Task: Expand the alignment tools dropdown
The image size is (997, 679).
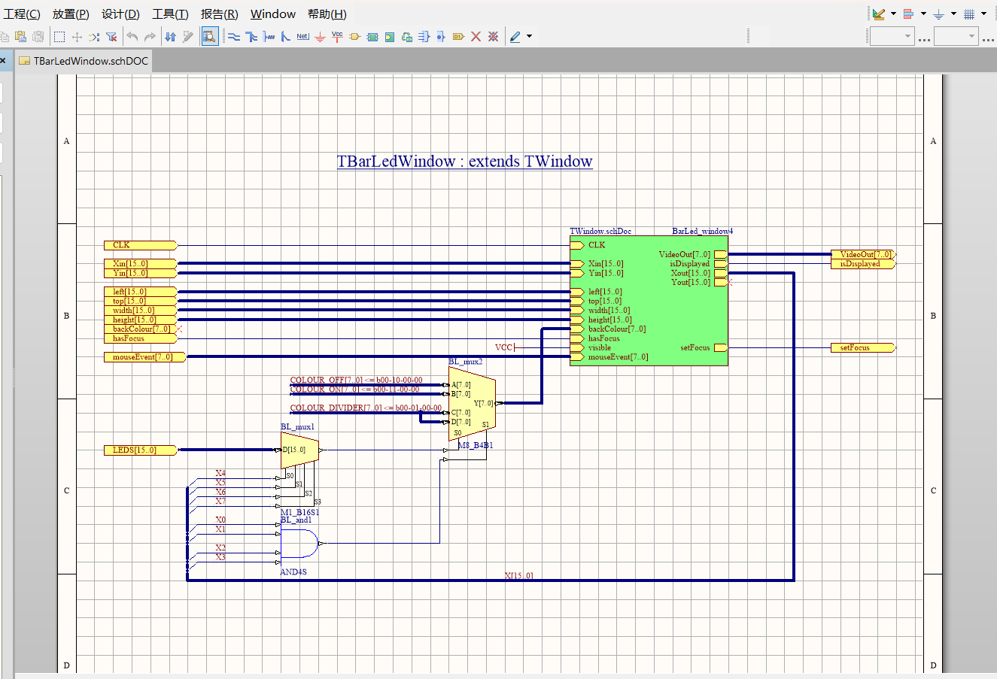Action: (923, 14)
